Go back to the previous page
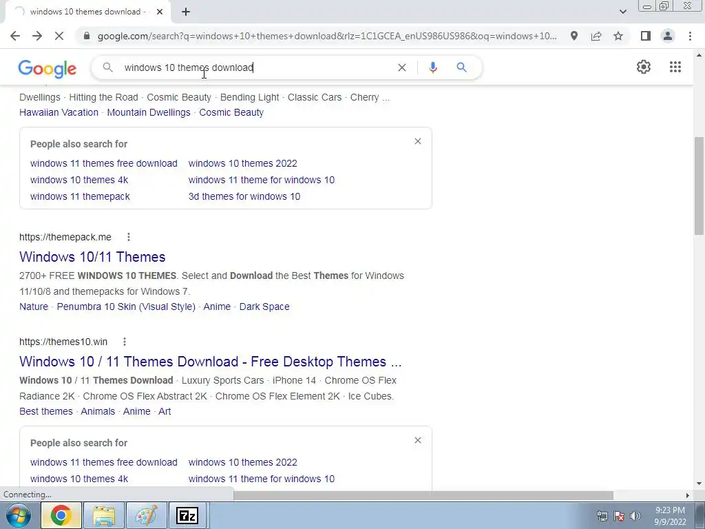This screenshot has height=529, width=705. pos(15,36)
